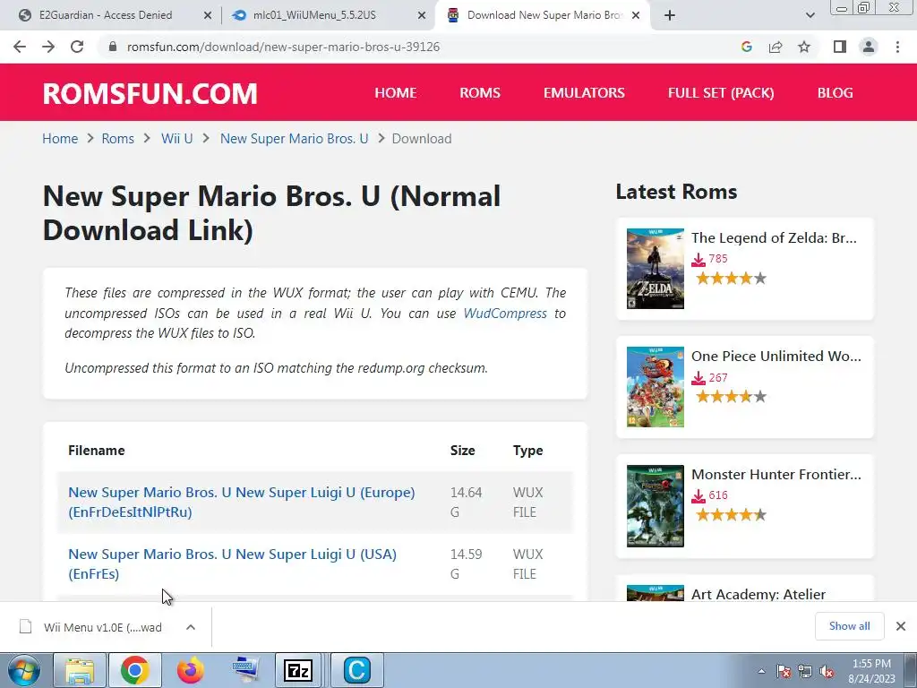Image resolution: width=917 pixels, height=688 pixels.
Task: Open ROMS in site navigation
Action: [x=480, y=93]
